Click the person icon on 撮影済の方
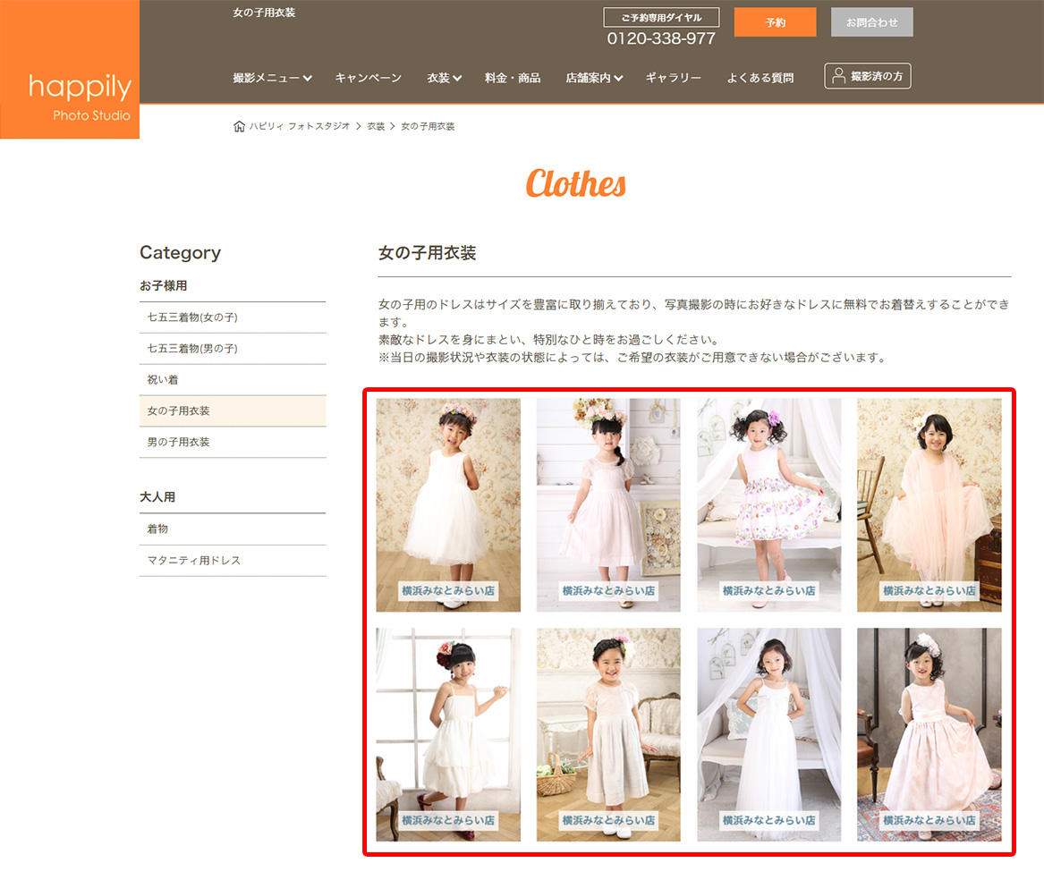1044x880 pixels. click(x=838, y=77)
